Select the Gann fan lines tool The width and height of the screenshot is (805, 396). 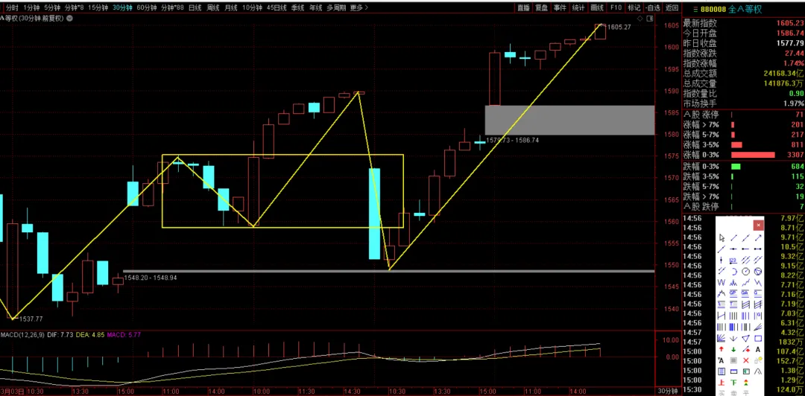722,338
